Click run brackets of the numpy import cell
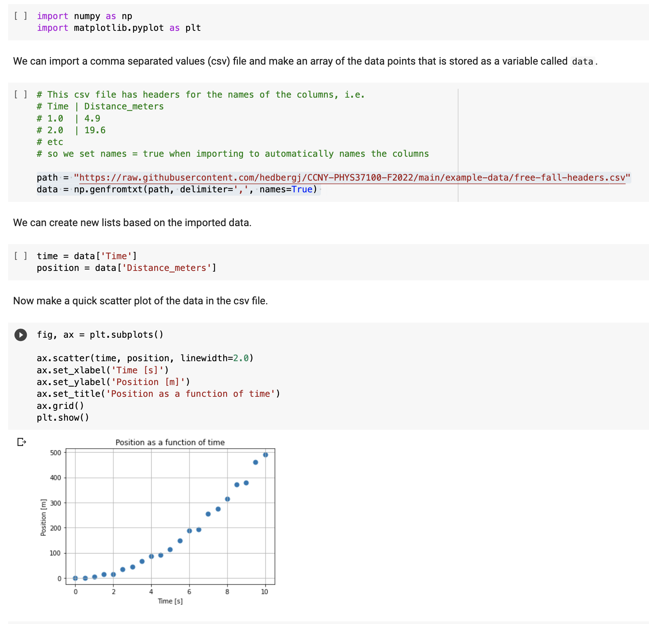Viewport: 649px width, 624px height. [21, 16]
